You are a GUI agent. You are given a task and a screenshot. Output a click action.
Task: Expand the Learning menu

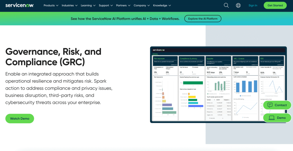point(88,5)
